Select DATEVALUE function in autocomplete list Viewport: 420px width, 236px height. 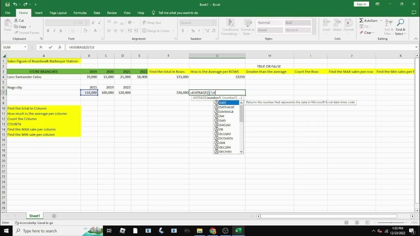click(227, 107)
